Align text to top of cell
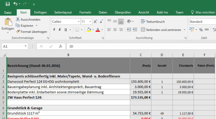Image resolution: width=216 pixels, height=119 pixels. pyautogui.click(x=109, y=21)
